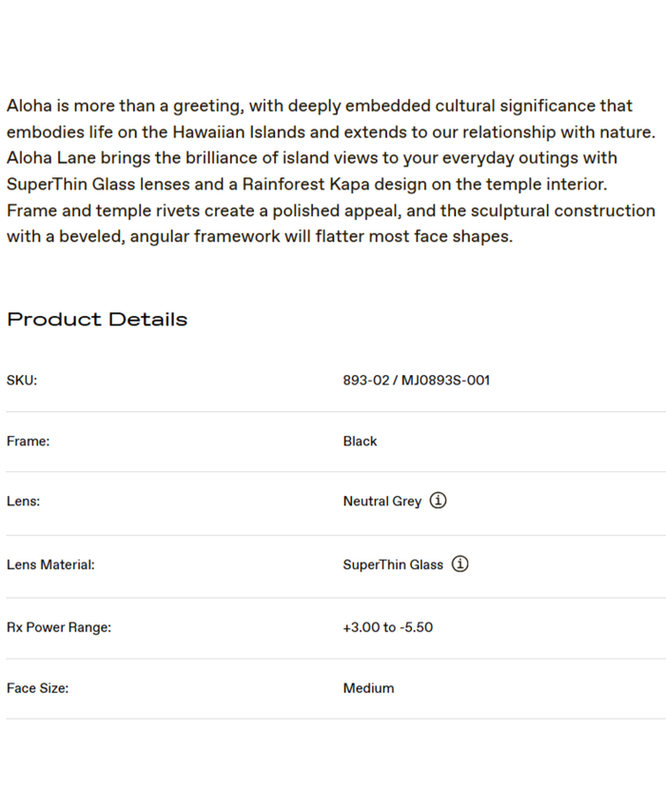
Task: Click the Lens label
Action: pyautogui.click(x=23, y=502)
